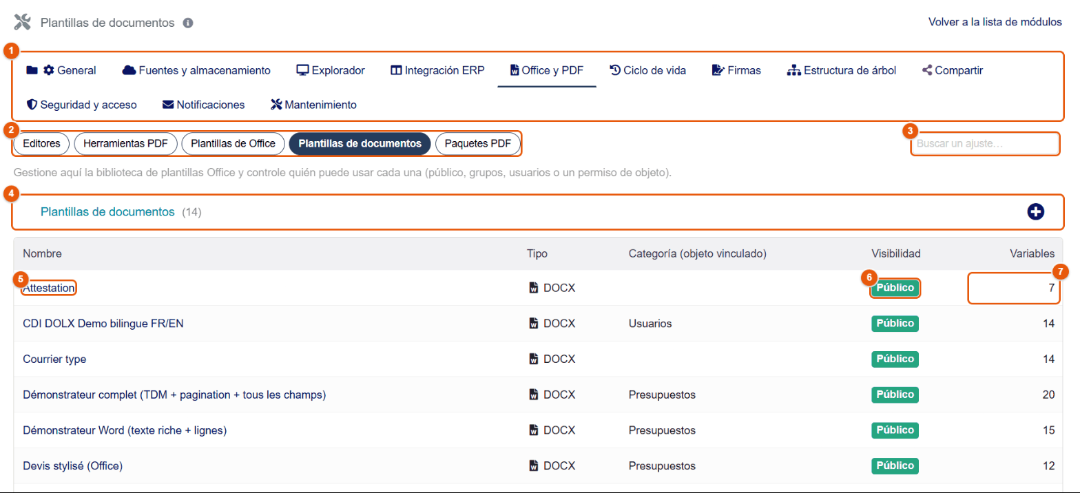Click Volver a la lista de módulos link
Image resolution: width=1080 pixels, height=493 pixels.
pos(995,22)
